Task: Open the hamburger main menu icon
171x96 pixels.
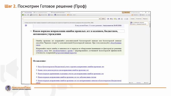Action: (22, 13)
